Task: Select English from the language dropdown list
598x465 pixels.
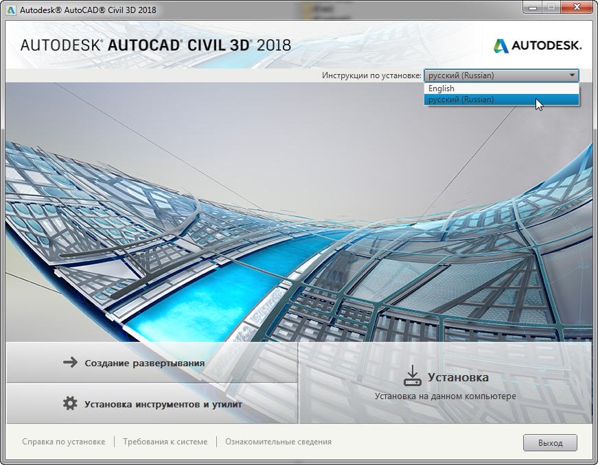Action: point(501,88)
